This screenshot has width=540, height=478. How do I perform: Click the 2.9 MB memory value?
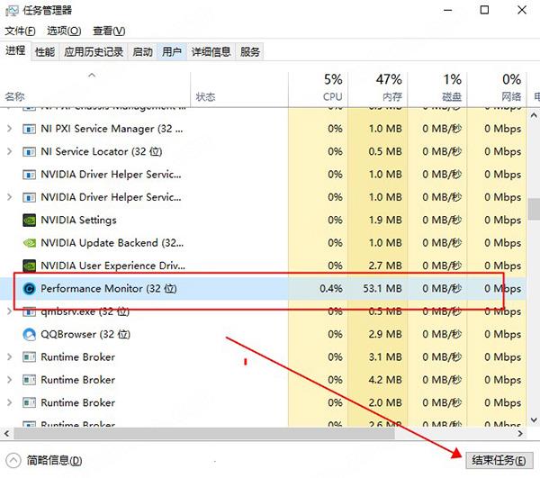tap(385, 334)
